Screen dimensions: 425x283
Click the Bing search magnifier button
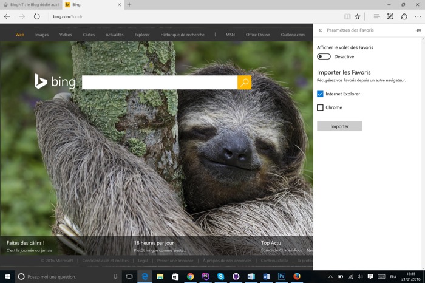244,83
